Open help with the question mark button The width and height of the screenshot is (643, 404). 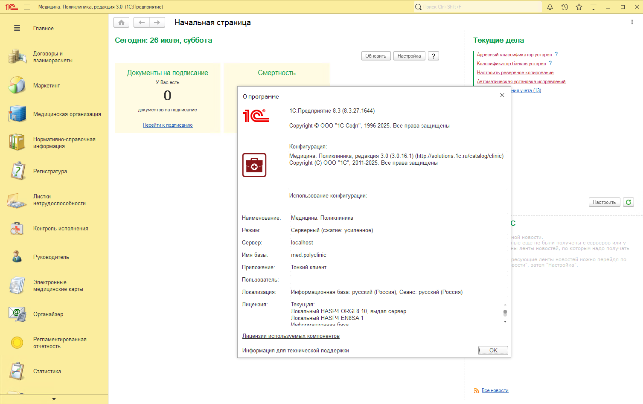(x=434, y=56)
